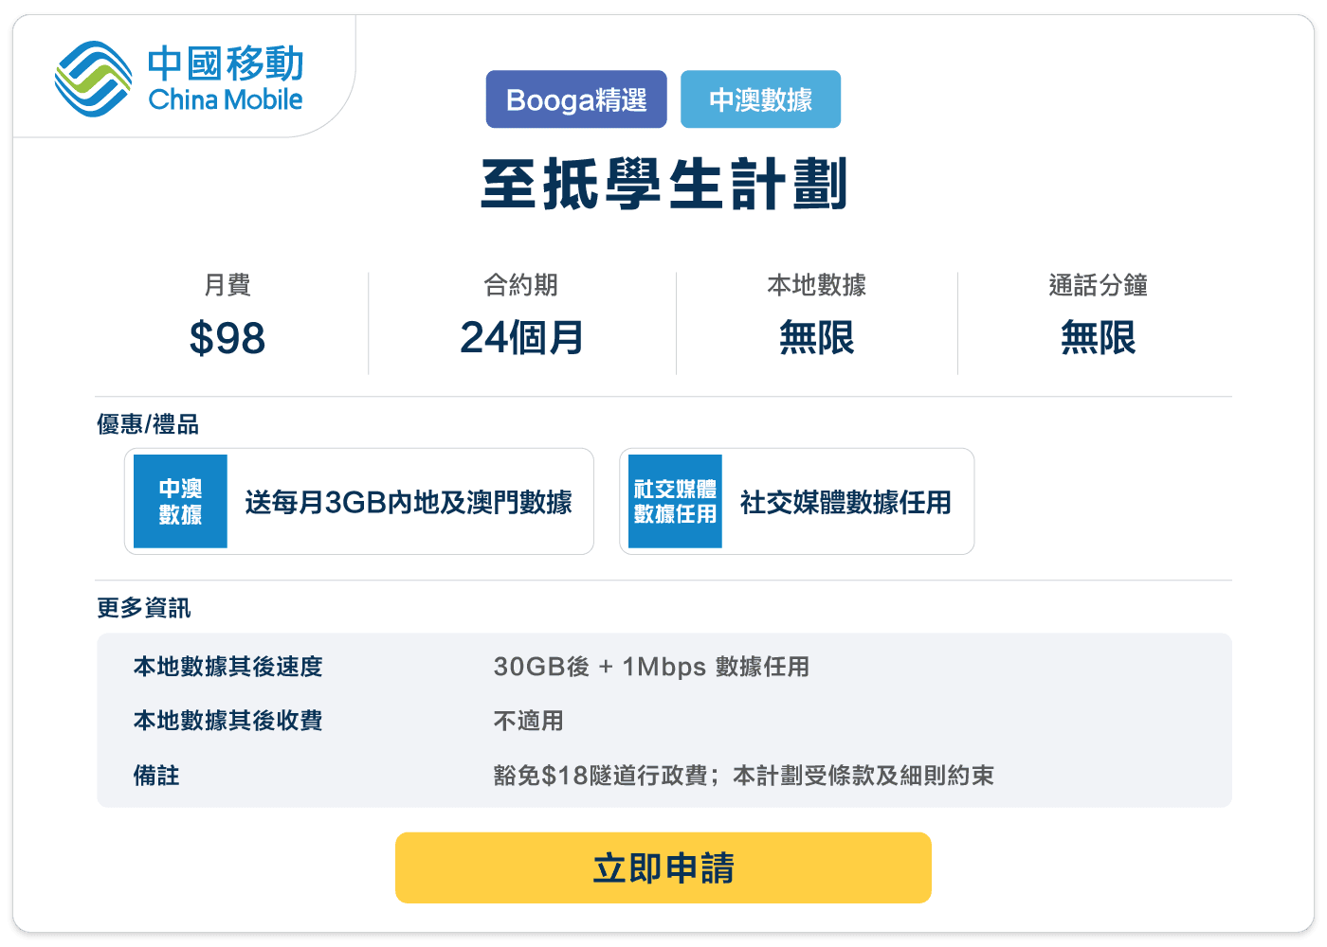The image size is (1327, 947).
Task: Expand the 備註 remarks row
Action: (x=155, y=776)
